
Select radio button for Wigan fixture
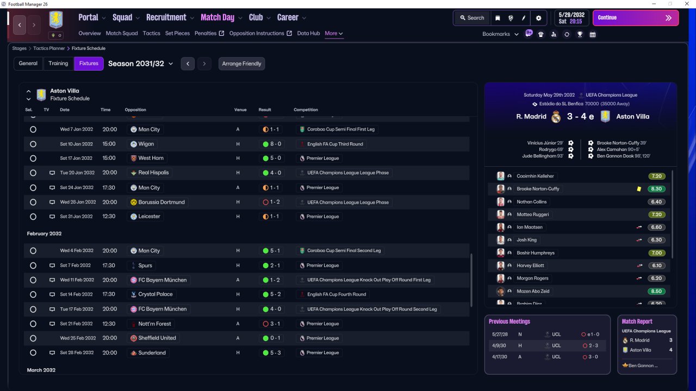click(33, 144)
